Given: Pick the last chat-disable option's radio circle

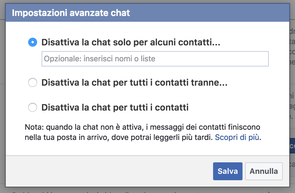Looking at the screenshot, I should pyautogui.click(x=33, y=107).
